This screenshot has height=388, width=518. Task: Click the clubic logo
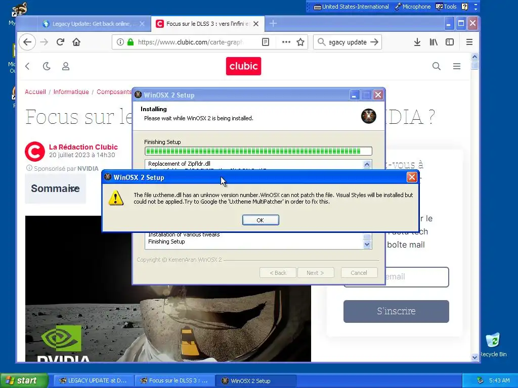coord(243,66)
